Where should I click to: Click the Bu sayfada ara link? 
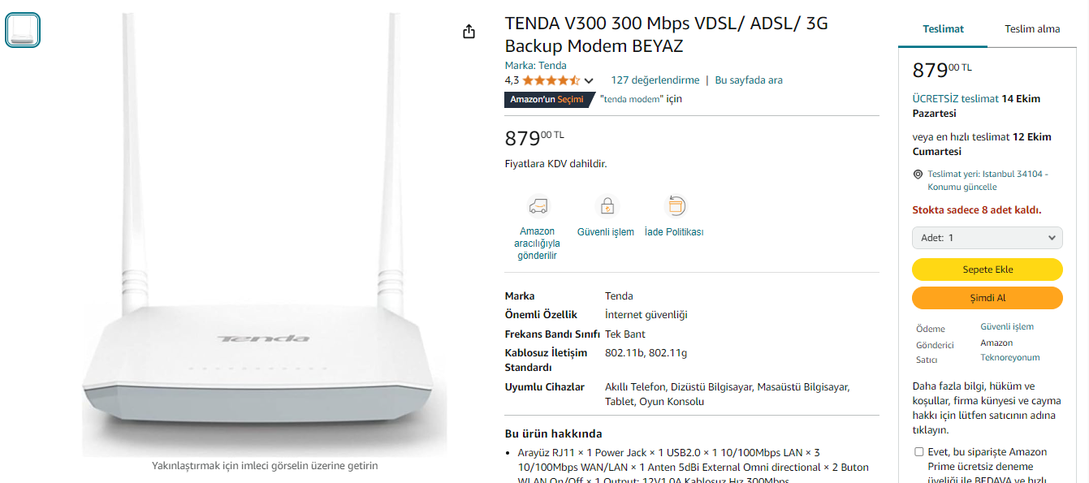pos(749,80)
